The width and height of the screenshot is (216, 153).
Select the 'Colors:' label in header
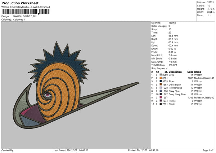(201, 6)
